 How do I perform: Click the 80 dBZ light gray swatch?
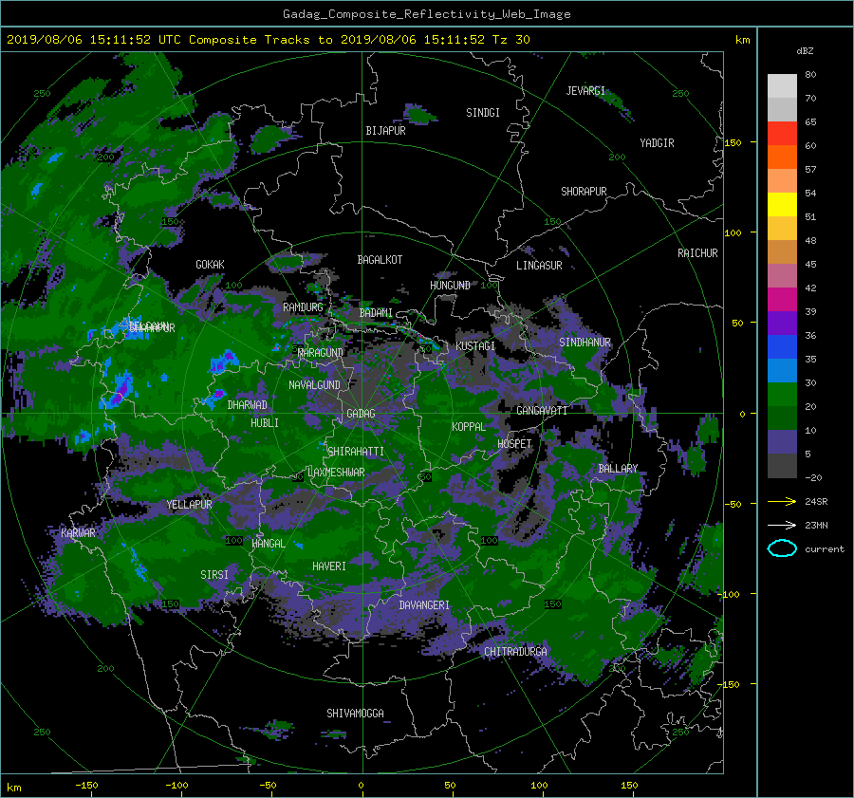pyautogui.click(x=782, y=86)
